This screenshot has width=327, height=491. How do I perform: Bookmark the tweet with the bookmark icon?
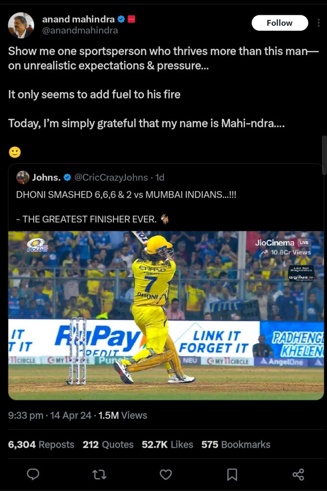point(232,474)
